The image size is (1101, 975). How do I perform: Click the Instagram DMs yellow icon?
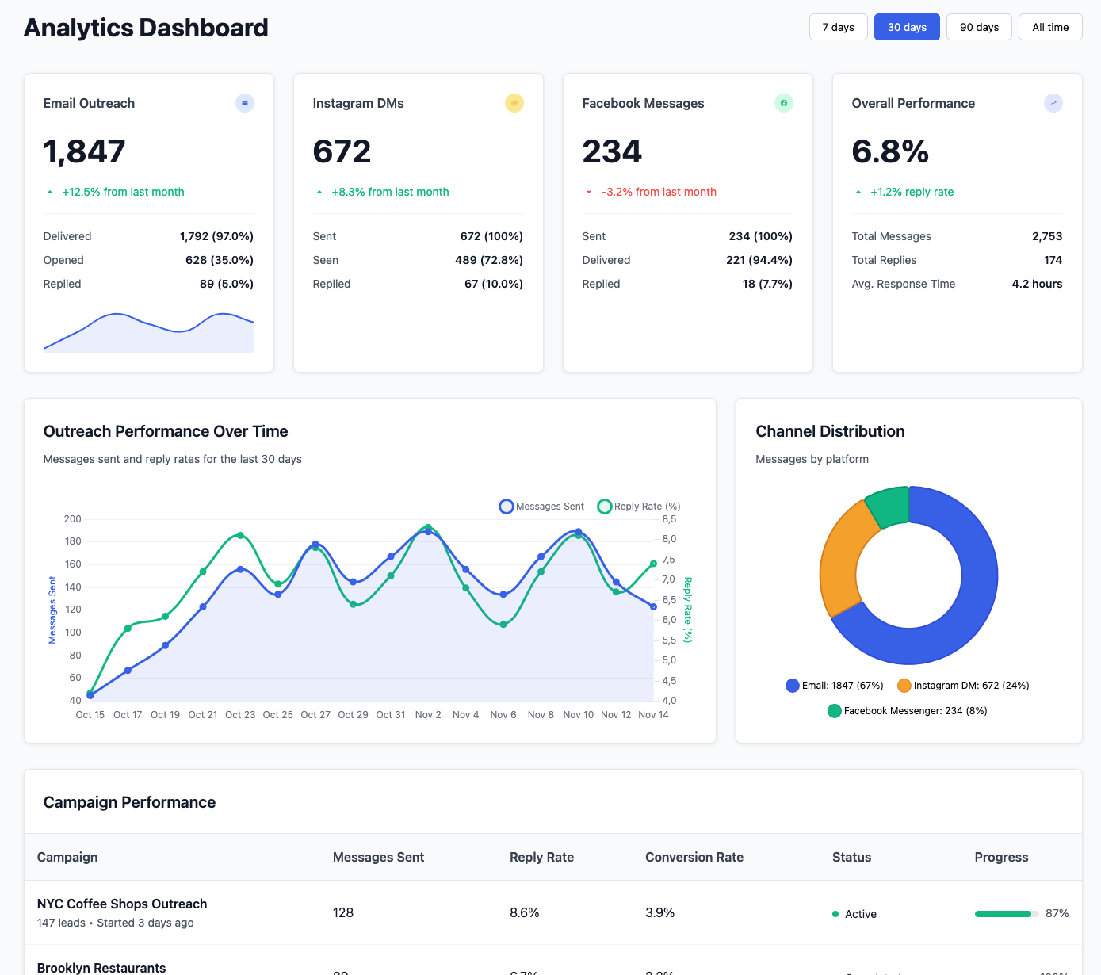click(514, 103)
